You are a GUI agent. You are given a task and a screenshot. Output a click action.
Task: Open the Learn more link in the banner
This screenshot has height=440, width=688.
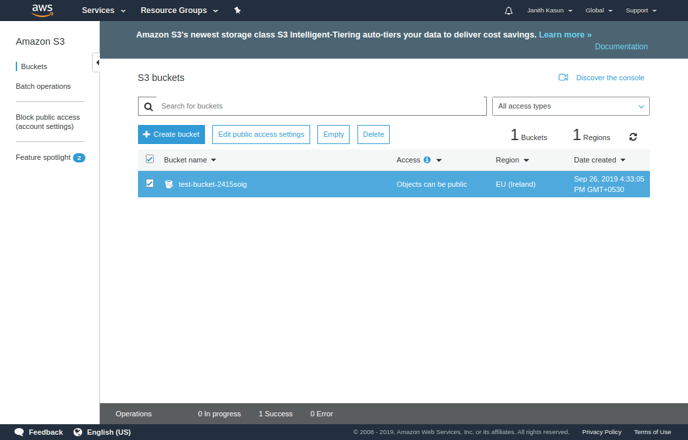coord(564,34)
